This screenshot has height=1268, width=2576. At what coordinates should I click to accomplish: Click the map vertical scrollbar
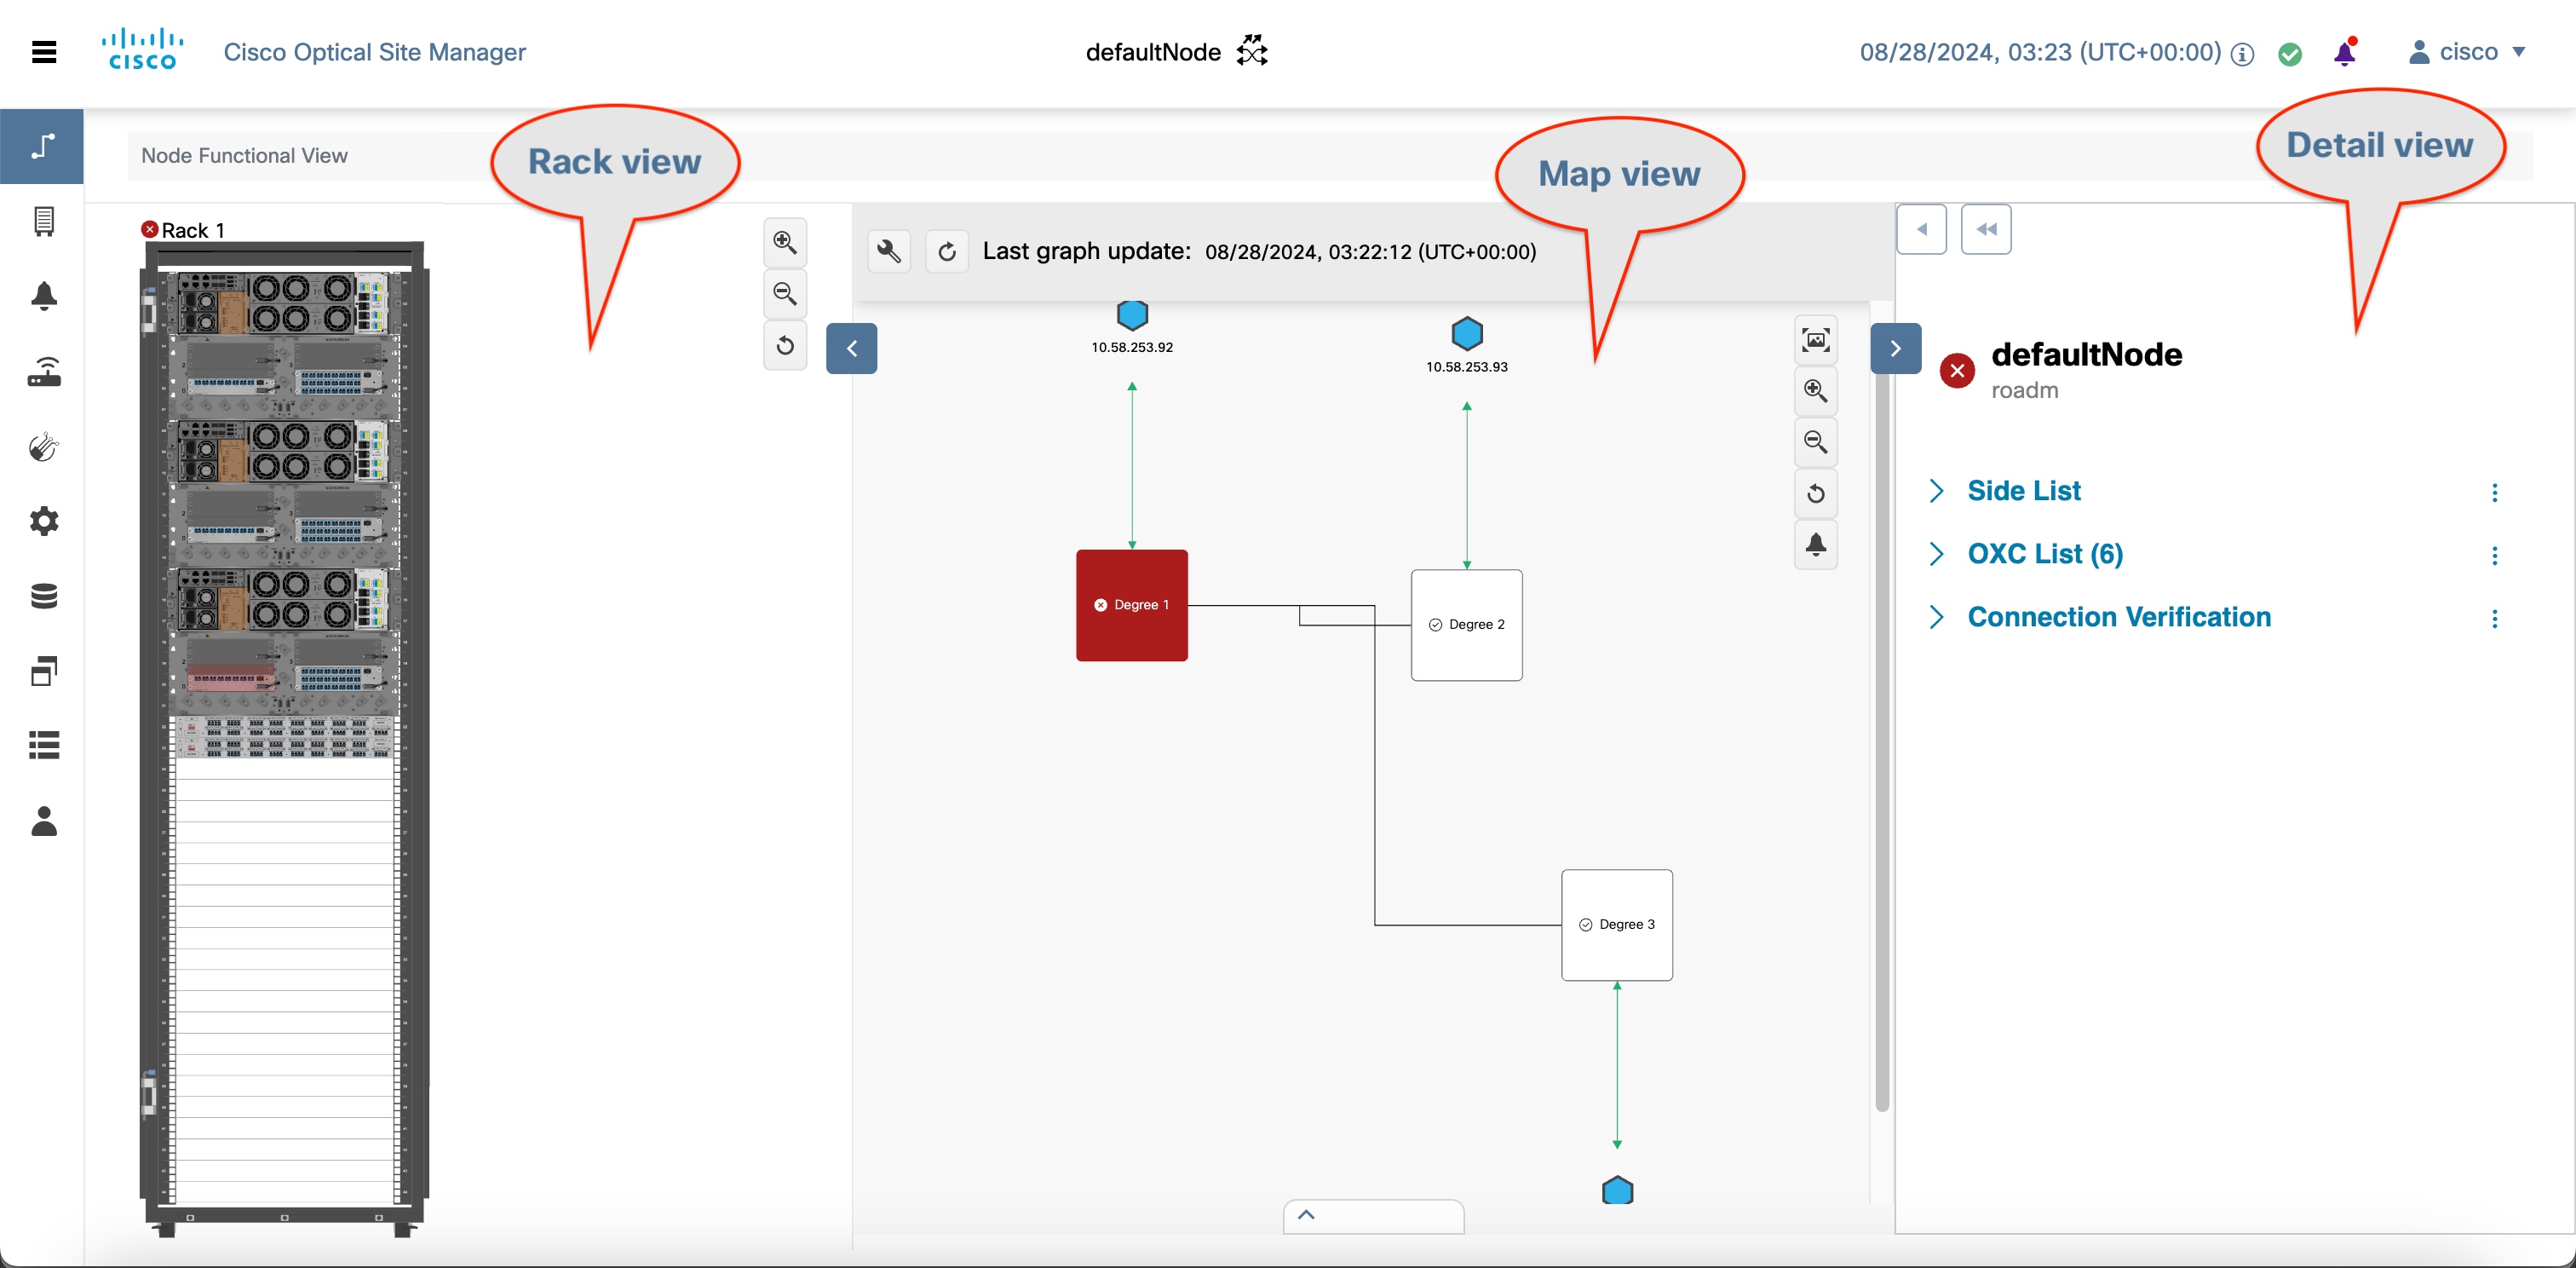pos(1882,740)
